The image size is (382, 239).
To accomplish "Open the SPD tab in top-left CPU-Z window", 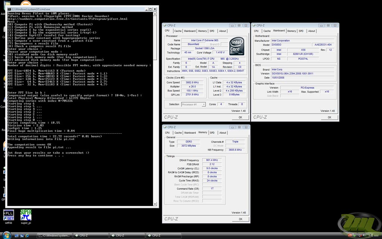I will coord(212,31).
